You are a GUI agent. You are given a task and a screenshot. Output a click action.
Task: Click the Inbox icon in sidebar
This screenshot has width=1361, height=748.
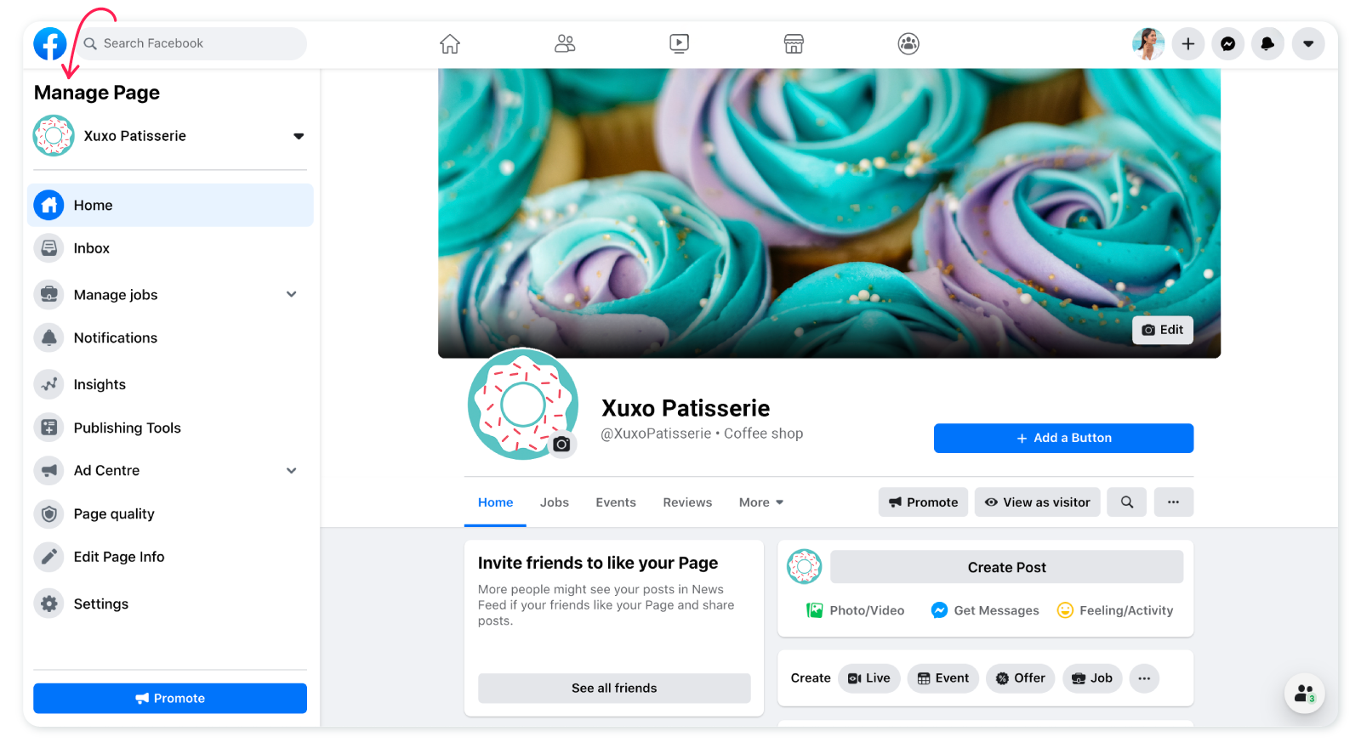pyautogui.click(x=49, y=248)
